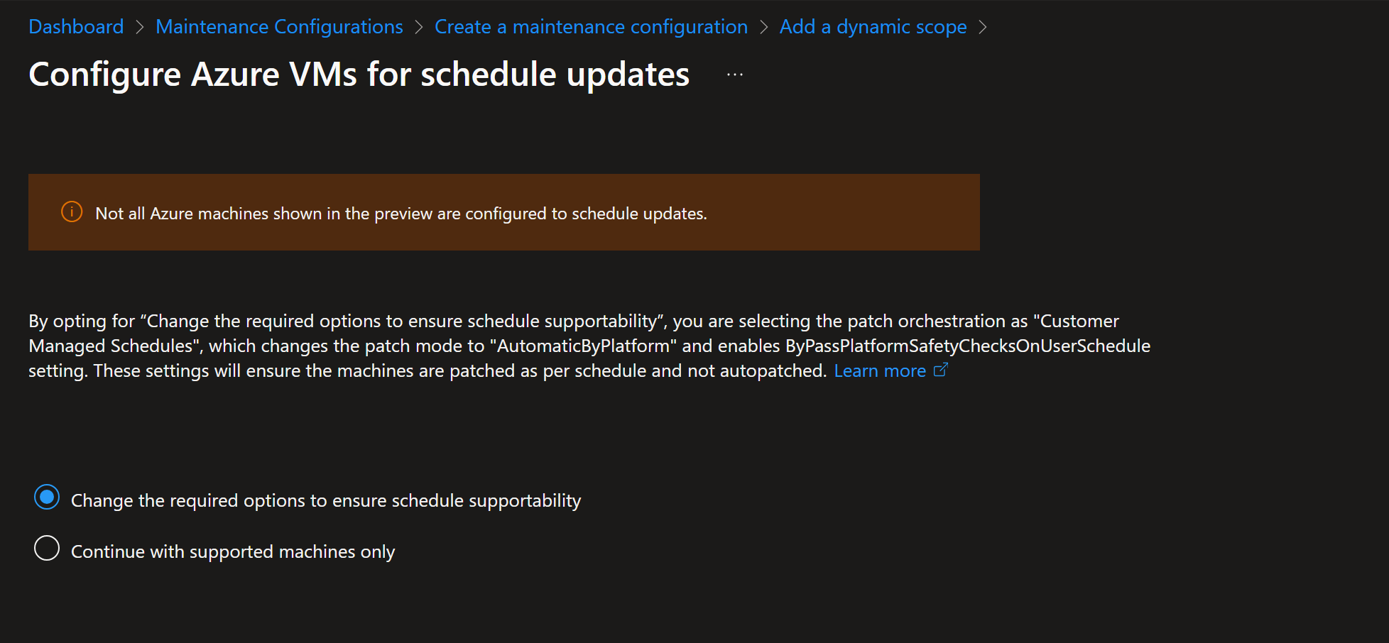This screenshot has height=643, width=1389.
Task: Open Add a dynamic scope breadcrumb expander
Action: pos(984,26)
